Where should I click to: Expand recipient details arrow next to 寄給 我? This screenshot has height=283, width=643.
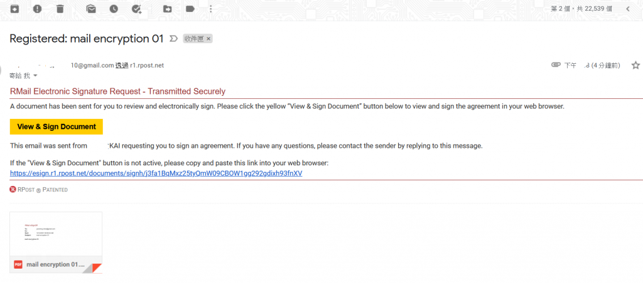pyautogui.click(x=35, y=76)
